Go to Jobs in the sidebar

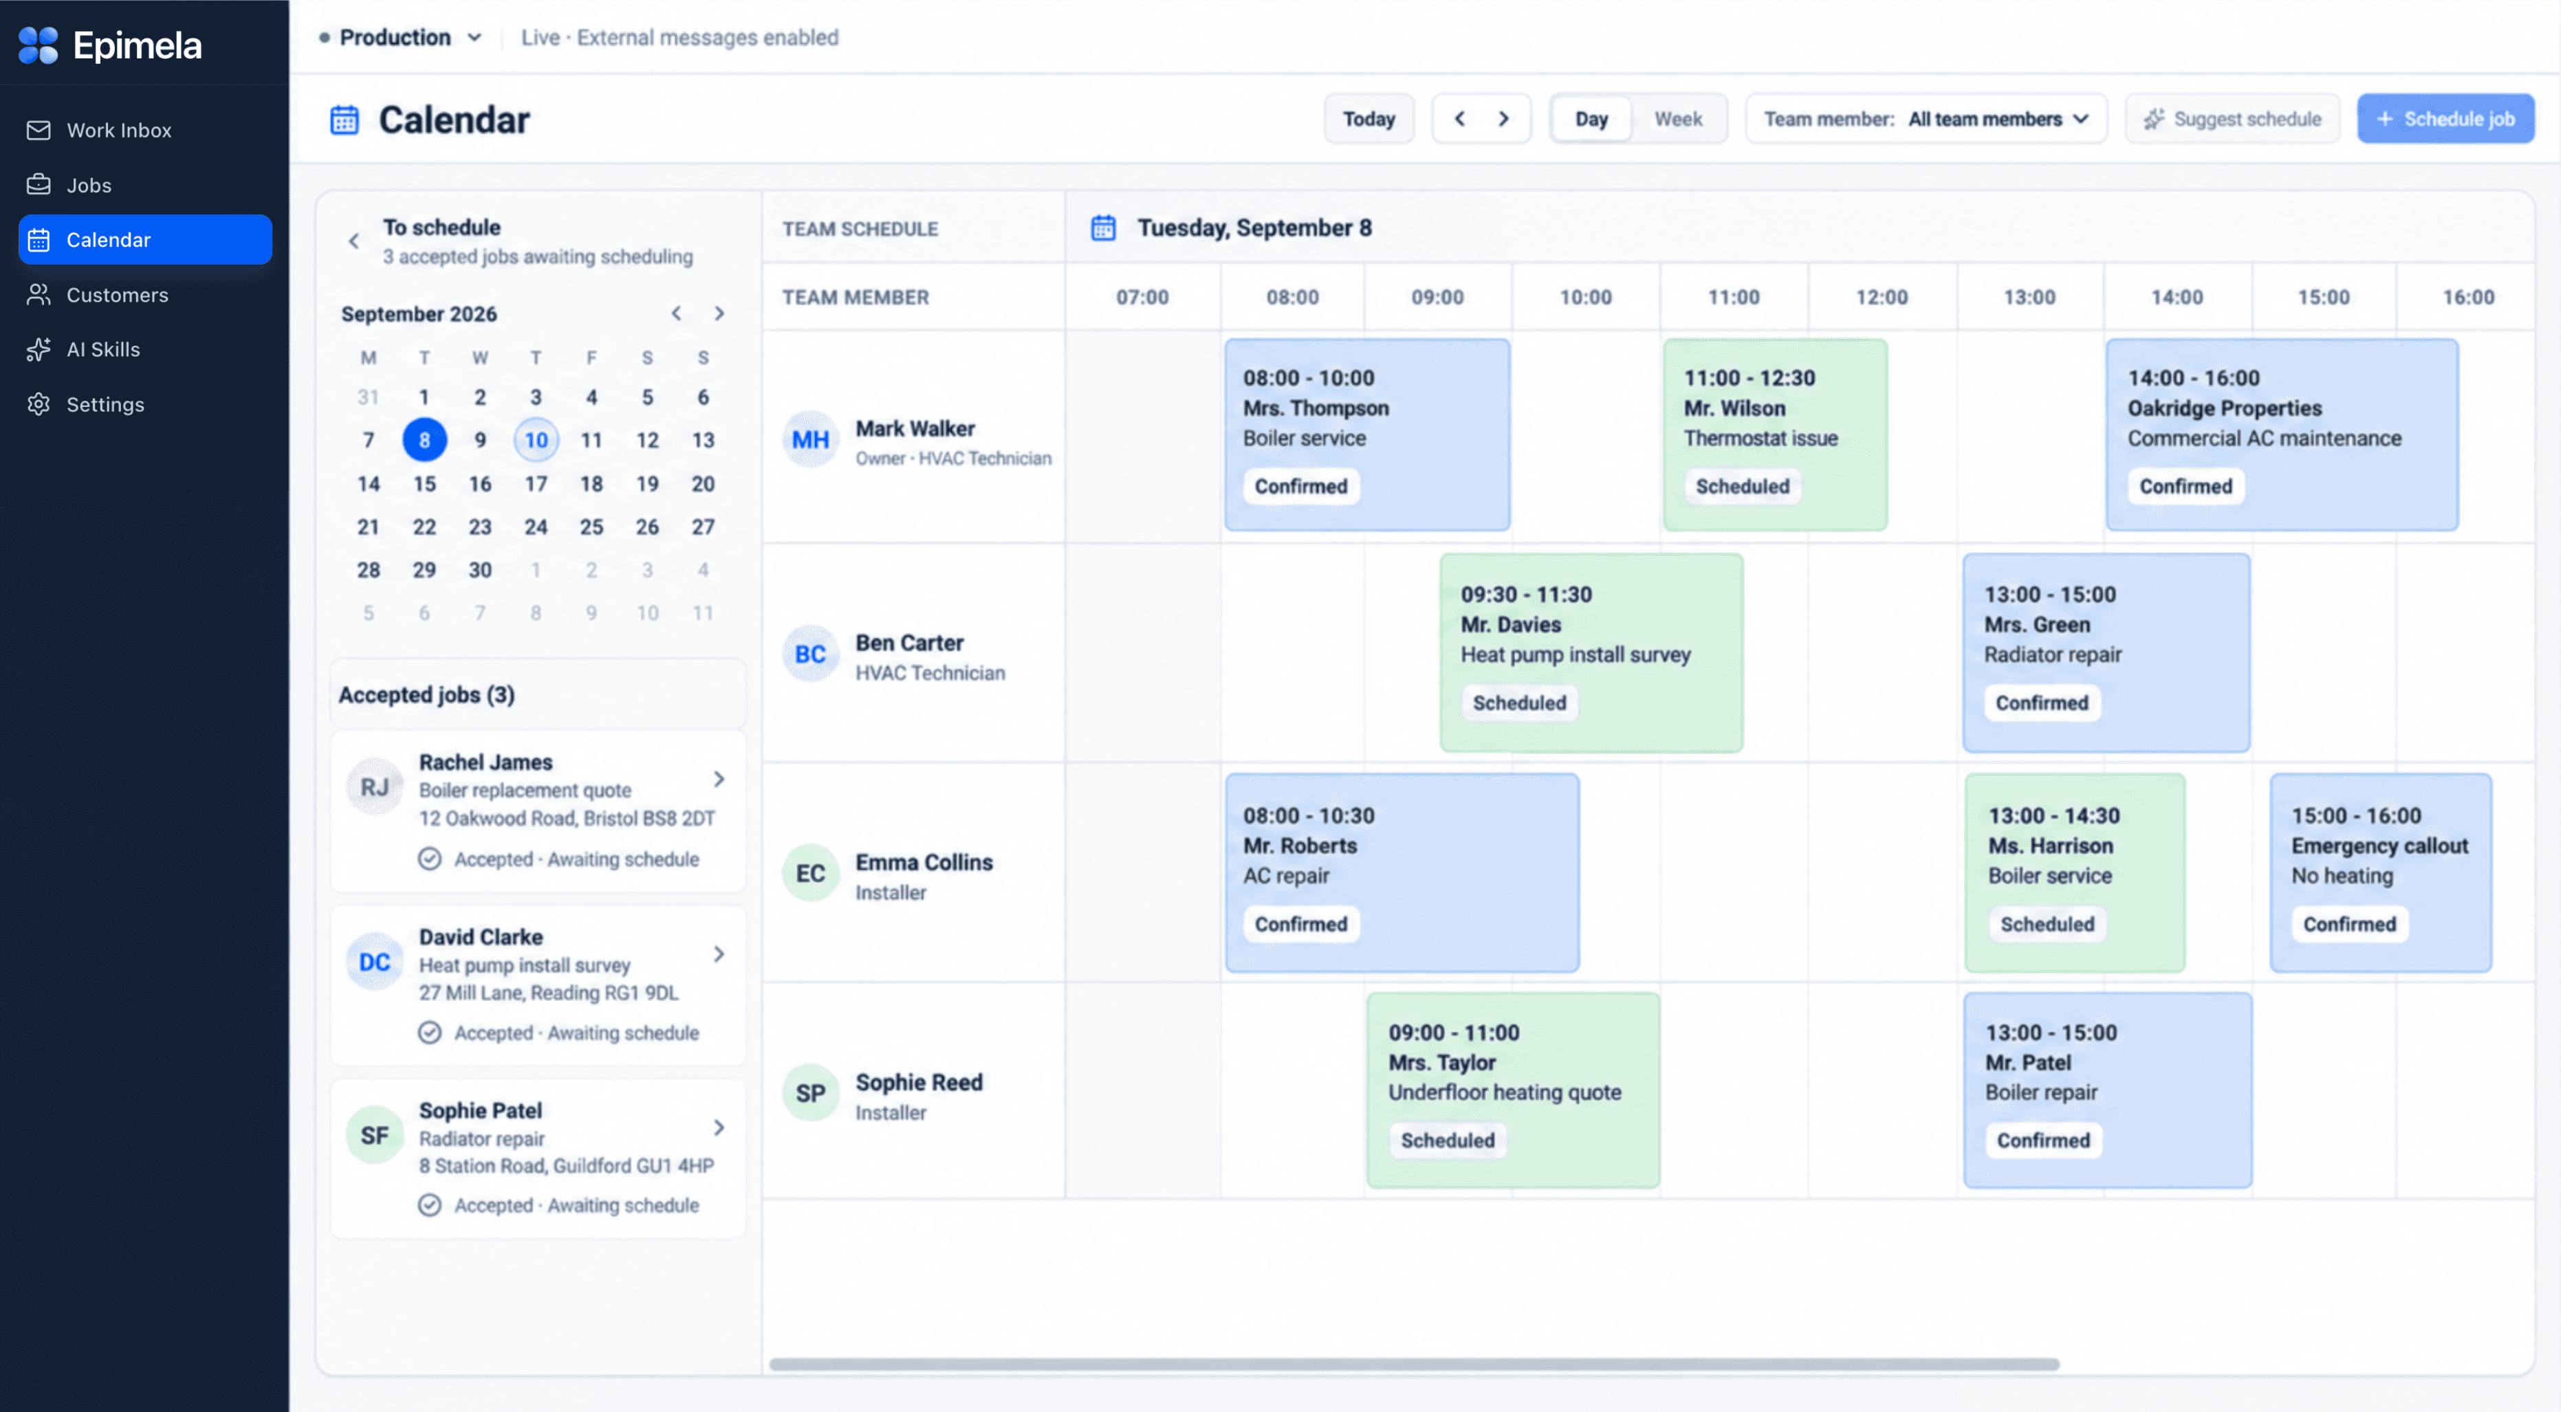click(145, 185)
